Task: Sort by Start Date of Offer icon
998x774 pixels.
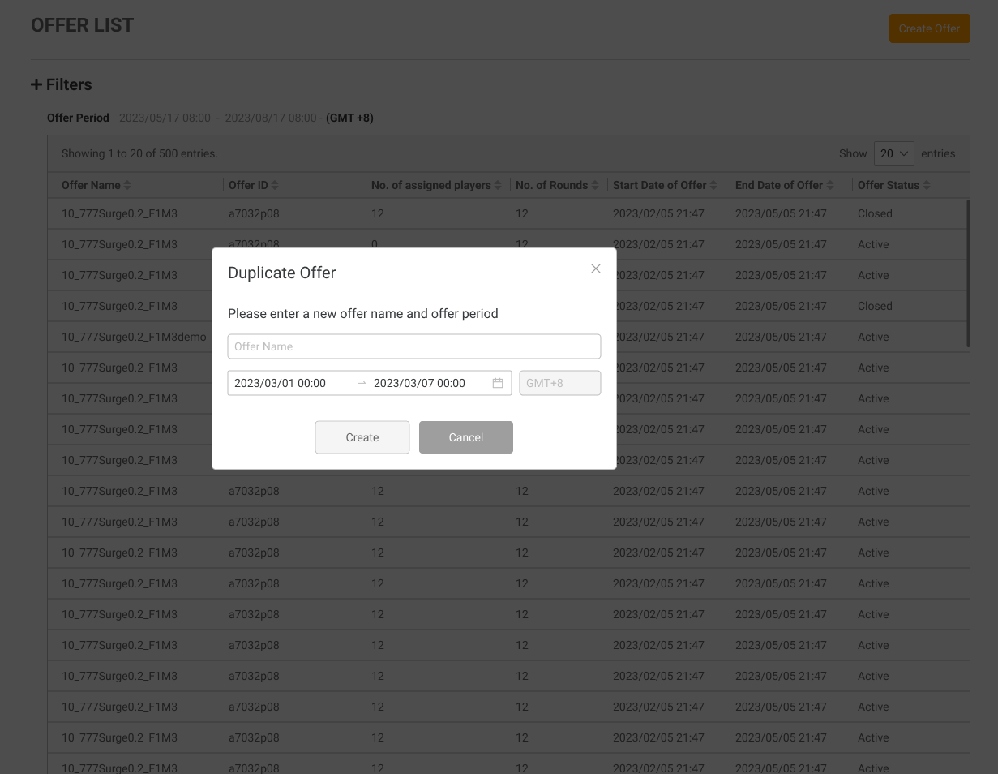Action: point(713,186)
